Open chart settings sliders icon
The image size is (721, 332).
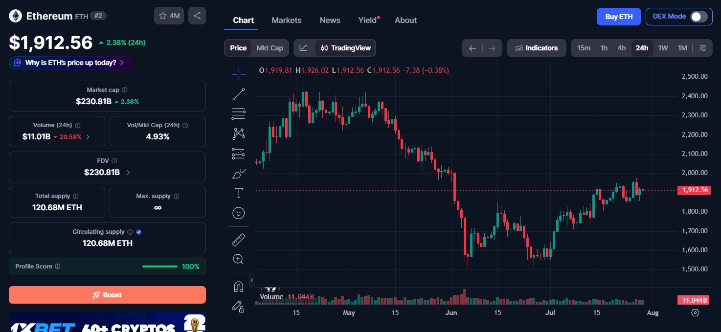pyautogui.click(x=703, y=48)
